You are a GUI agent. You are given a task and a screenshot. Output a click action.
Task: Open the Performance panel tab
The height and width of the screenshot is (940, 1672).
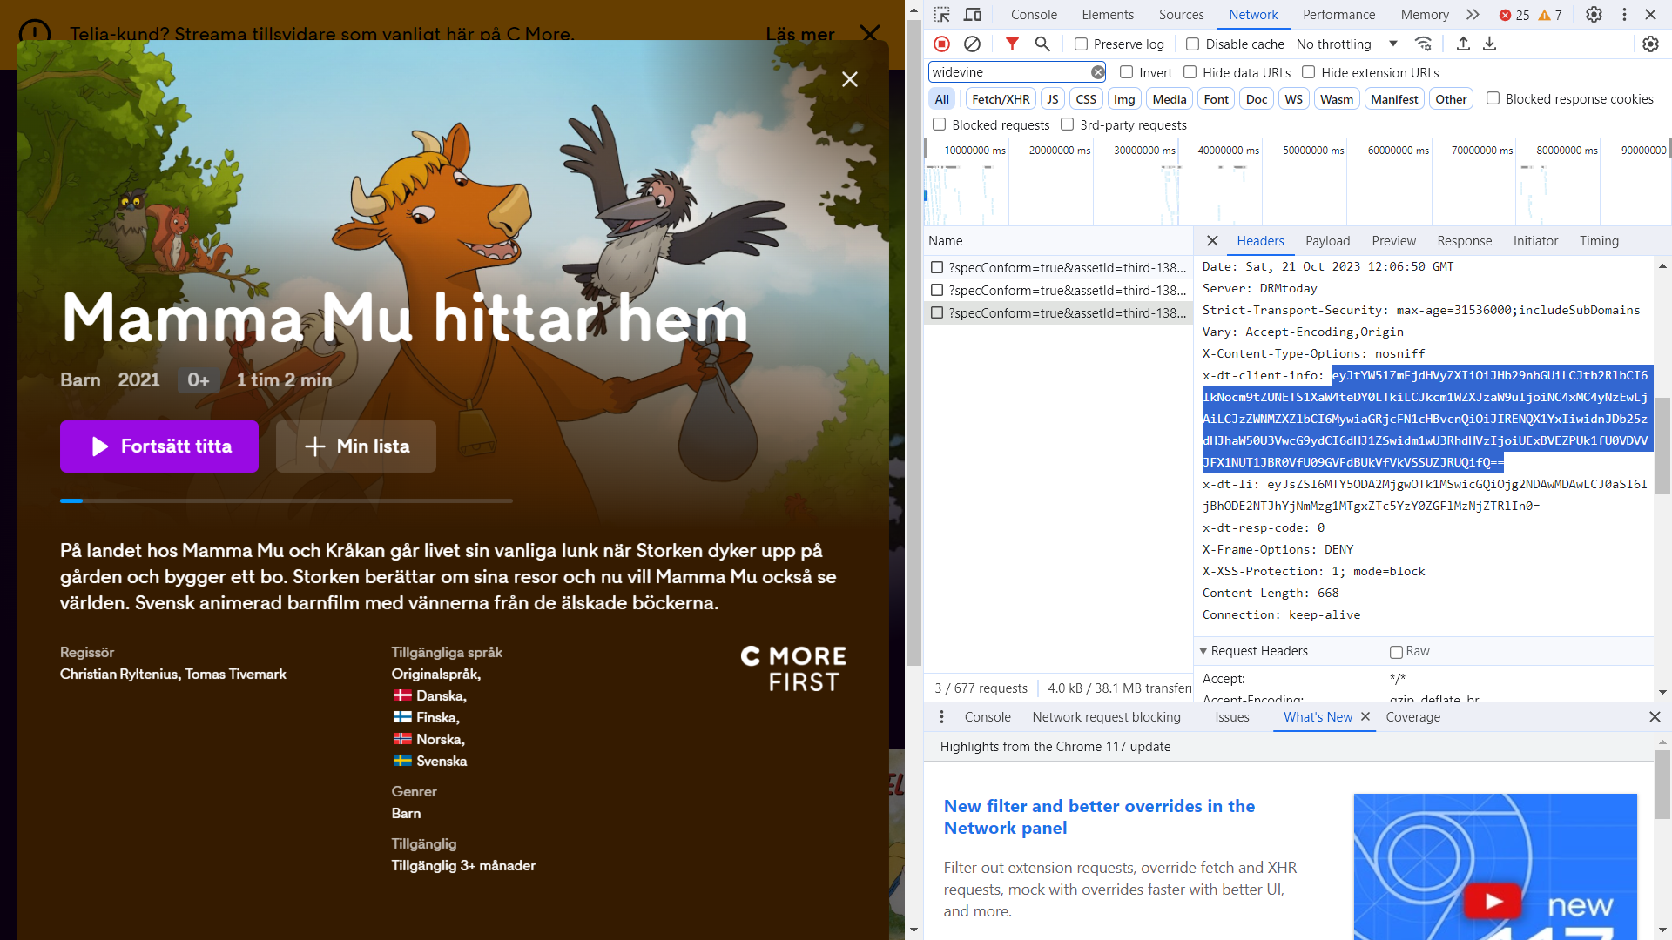click(x=1338, y=15)
